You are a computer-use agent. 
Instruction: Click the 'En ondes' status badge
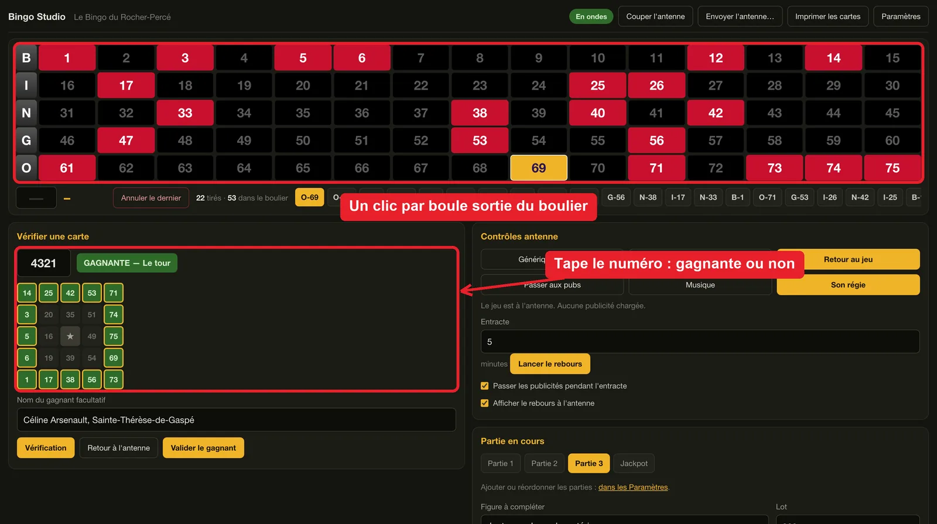[x=591, y=16]
